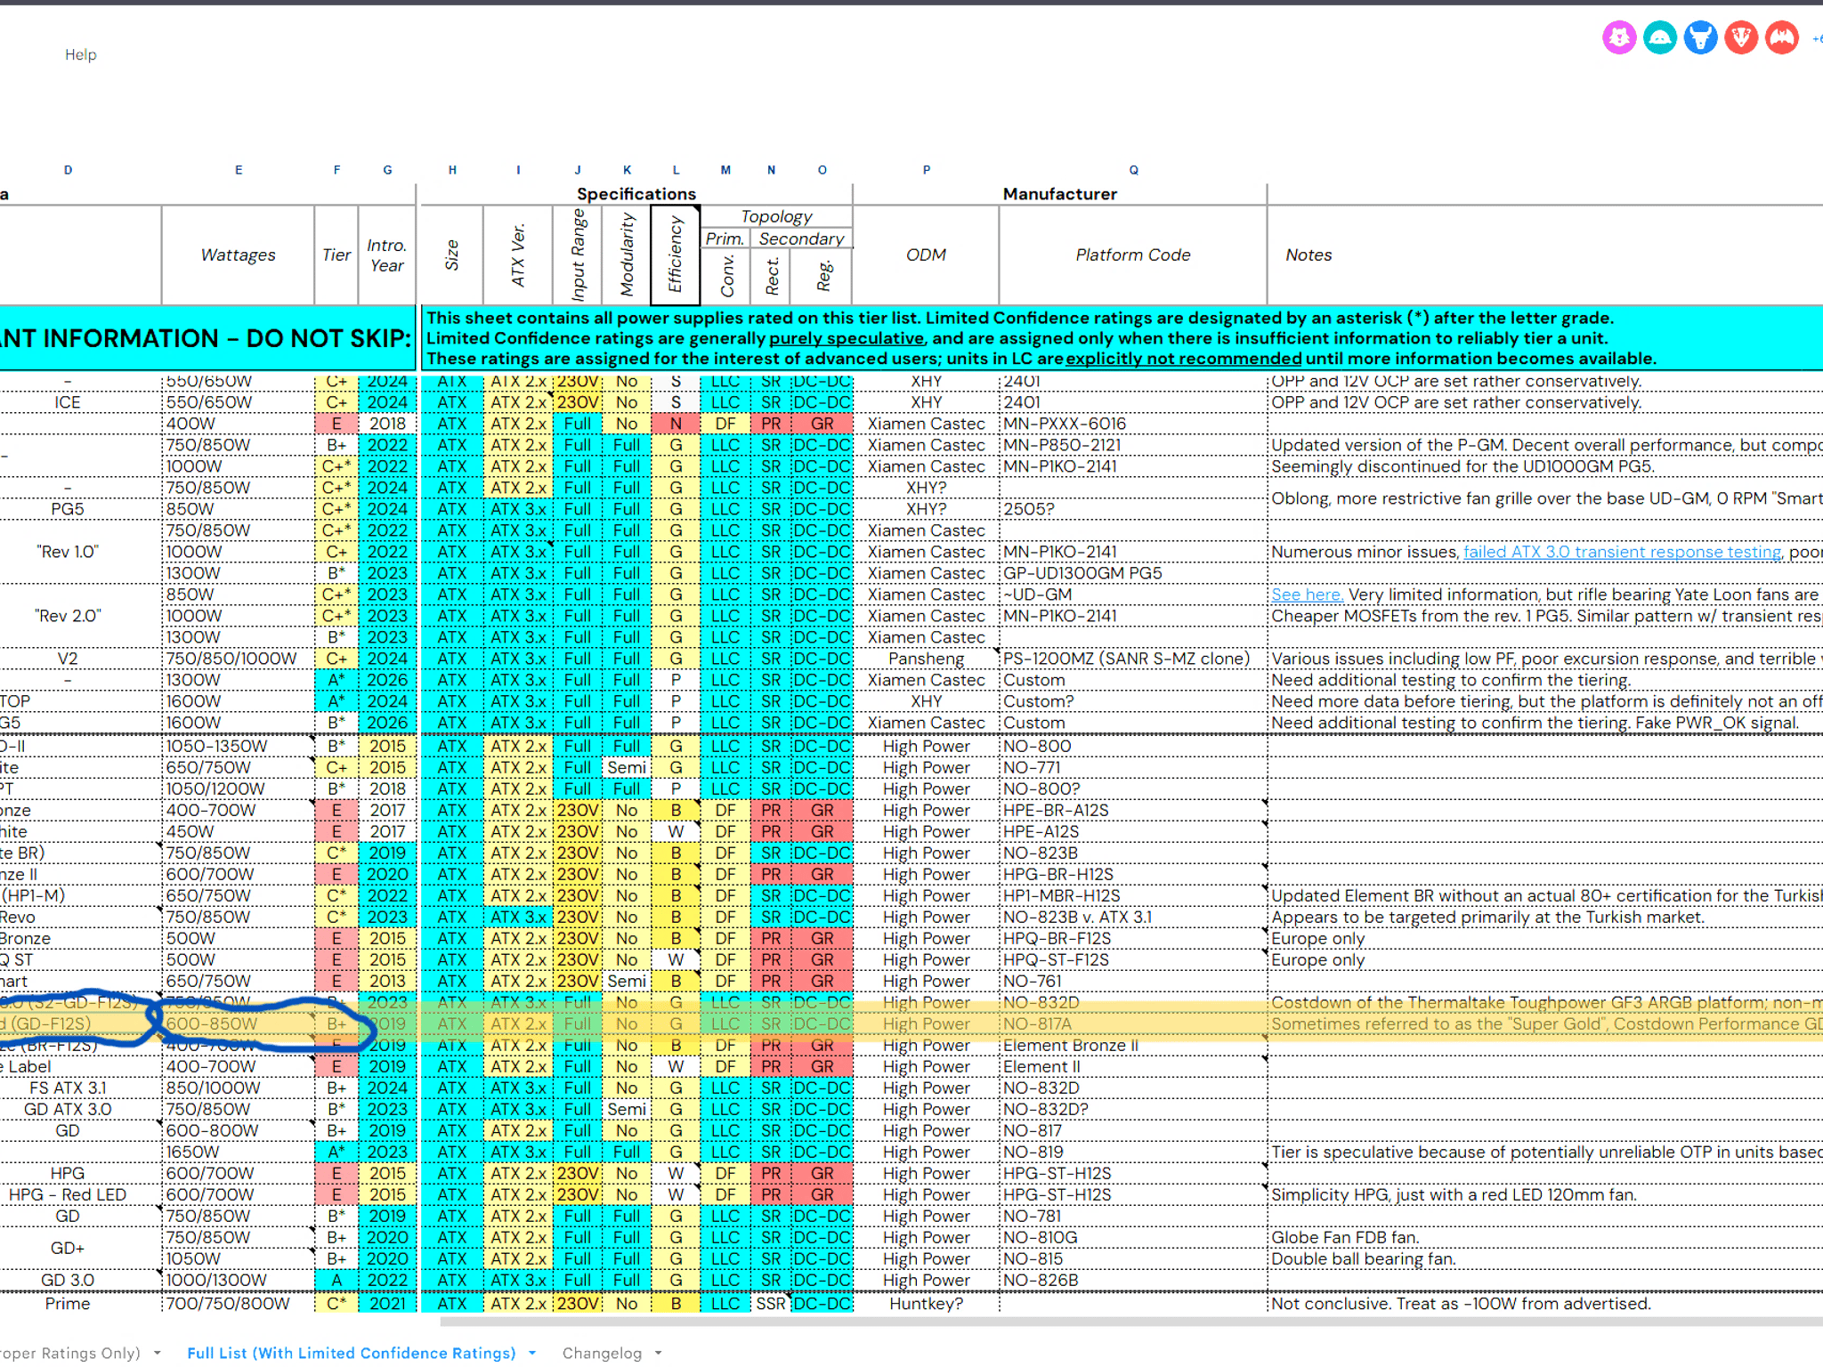
Task: Click the blue ox avatar
Action: (x=1701, y=37)
